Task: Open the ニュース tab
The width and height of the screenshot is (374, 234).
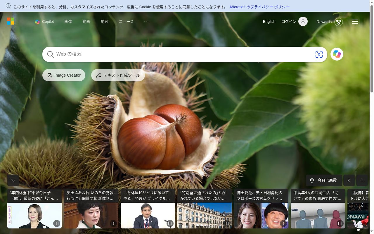Action: 126,22
